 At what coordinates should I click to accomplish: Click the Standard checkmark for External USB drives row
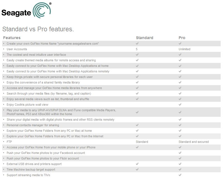137,164
